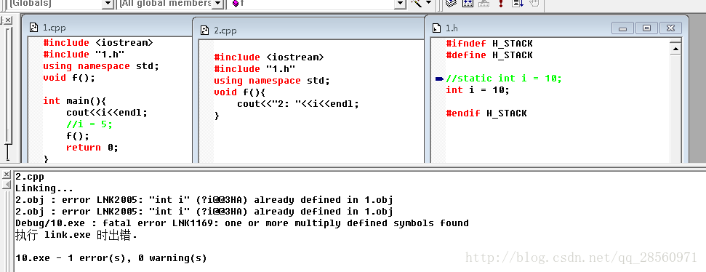Click the Build toolbar icon
The height and width of the screenshot is (272, 706).
(468, 3)
